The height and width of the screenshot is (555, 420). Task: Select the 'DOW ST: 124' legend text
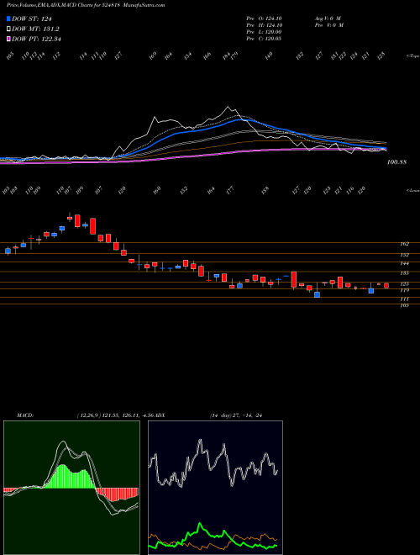(31, 18)
